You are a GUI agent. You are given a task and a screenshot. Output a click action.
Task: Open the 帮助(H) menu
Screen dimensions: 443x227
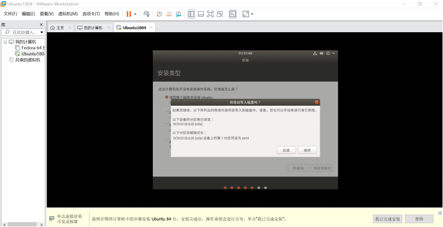point(112,14)
